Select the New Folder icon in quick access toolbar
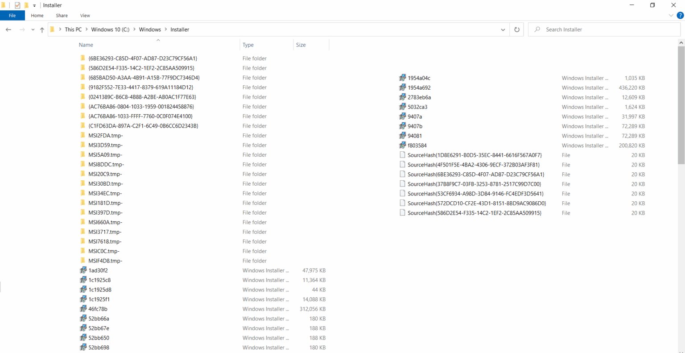Screen dimensions: 685x353 tap(26, 5)
